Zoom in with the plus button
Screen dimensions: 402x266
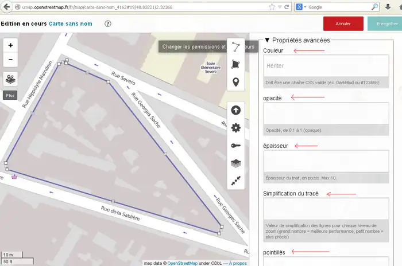pyautogui.click(x=11, y=45)
